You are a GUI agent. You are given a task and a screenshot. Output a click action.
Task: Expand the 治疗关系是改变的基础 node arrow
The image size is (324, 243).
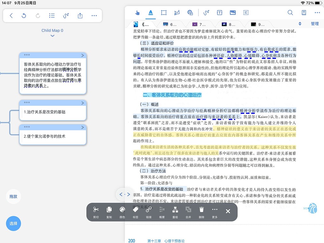click(82, 103)
